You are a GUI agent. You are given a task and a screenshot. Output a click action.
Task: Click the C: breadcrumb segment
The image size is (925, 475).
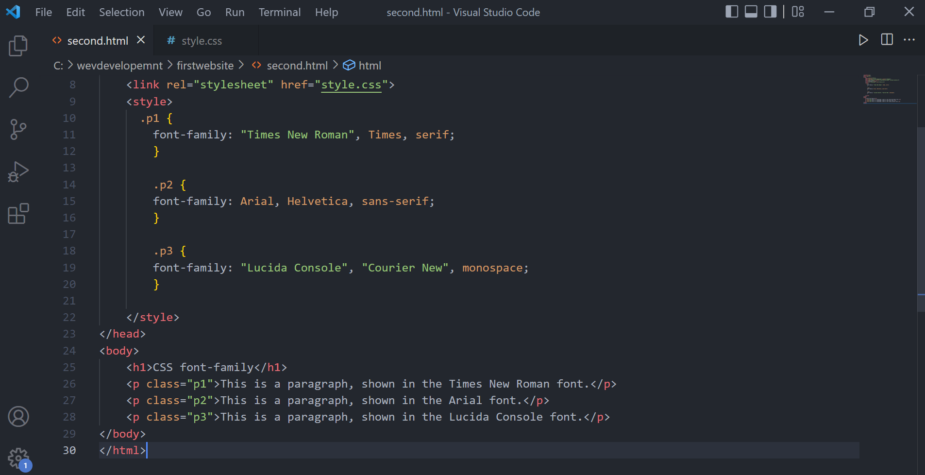pos(58,66)
